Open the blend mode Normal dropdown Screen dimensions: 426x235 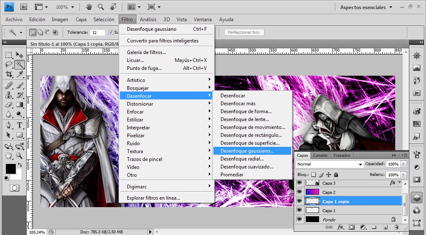click(329, 164)
